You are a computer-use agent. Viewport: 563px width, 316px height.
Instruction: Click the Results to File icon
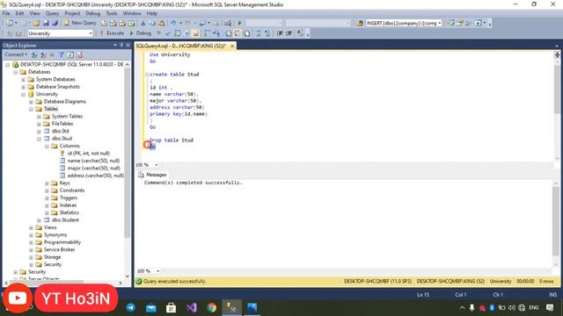pyautogui.click(x=246, y=33)
